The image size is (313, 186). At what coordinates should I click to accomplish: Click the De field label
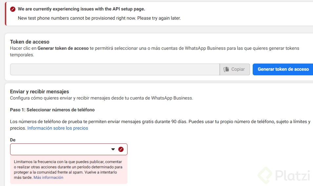click(13, 140)
